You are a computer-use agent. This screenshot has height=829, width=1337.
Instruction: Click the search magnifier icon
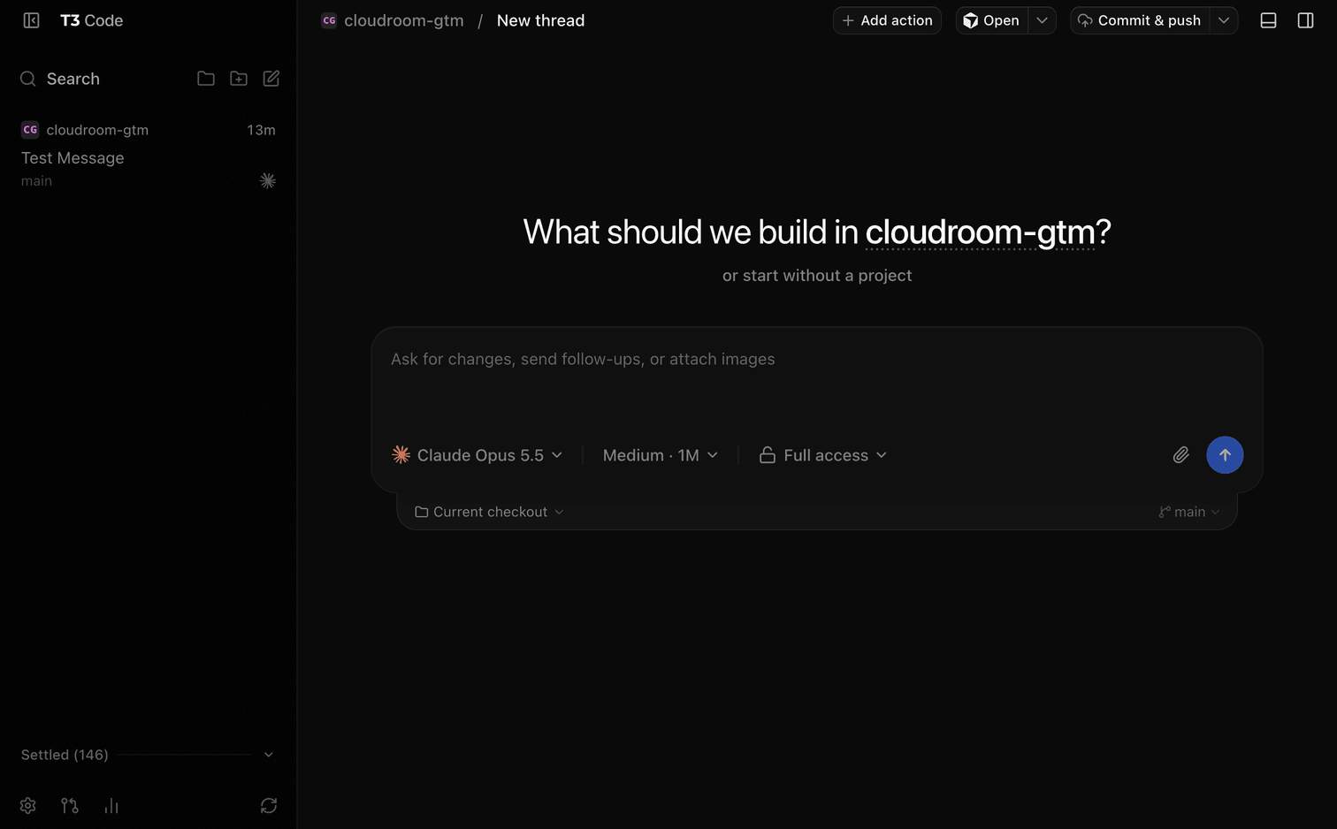(x=28, y=79)
